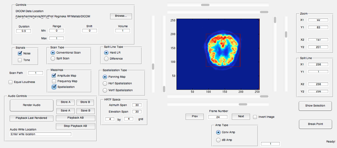Click the Split Line X1 field

[318, 65]
